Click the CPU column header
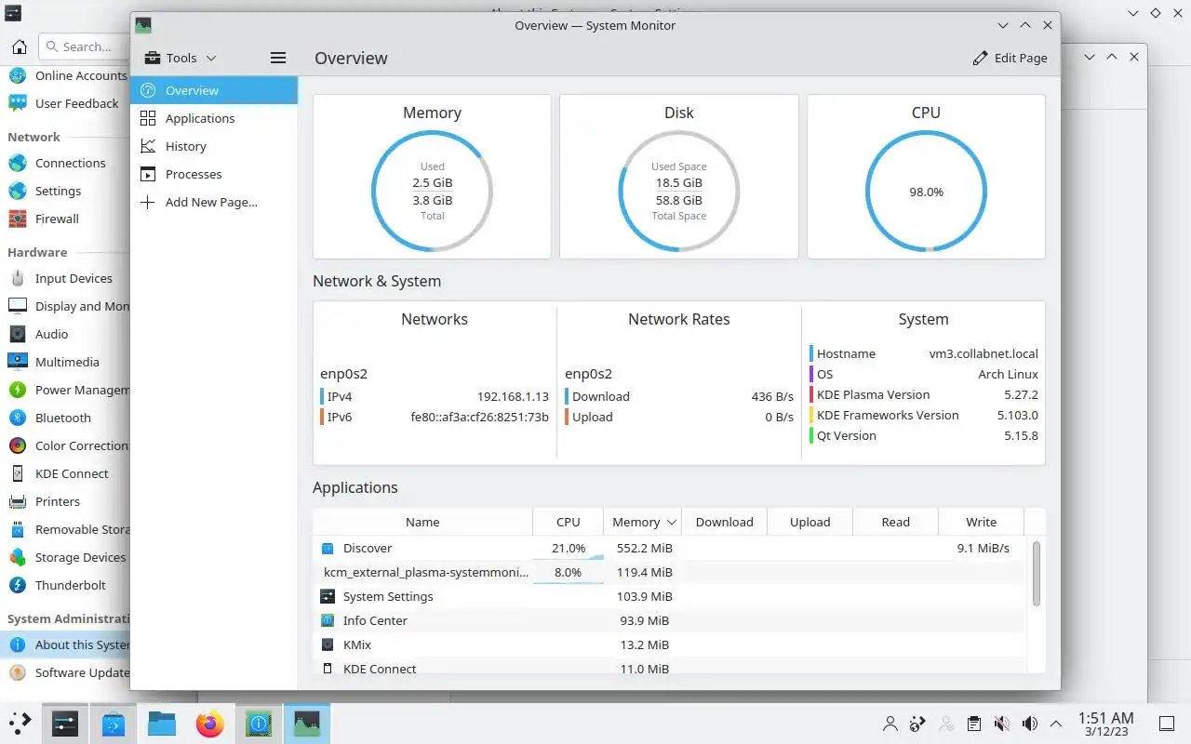The width and height of the screenshot is (1191, 744). tap(568, 522)
